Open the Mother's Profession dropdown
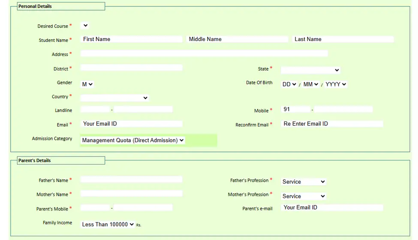The image size is (418, 240). tap(304, 196)
